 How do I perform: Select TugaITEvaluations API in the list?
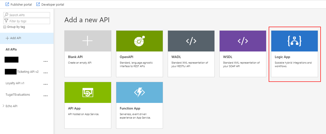pos(18,95)
